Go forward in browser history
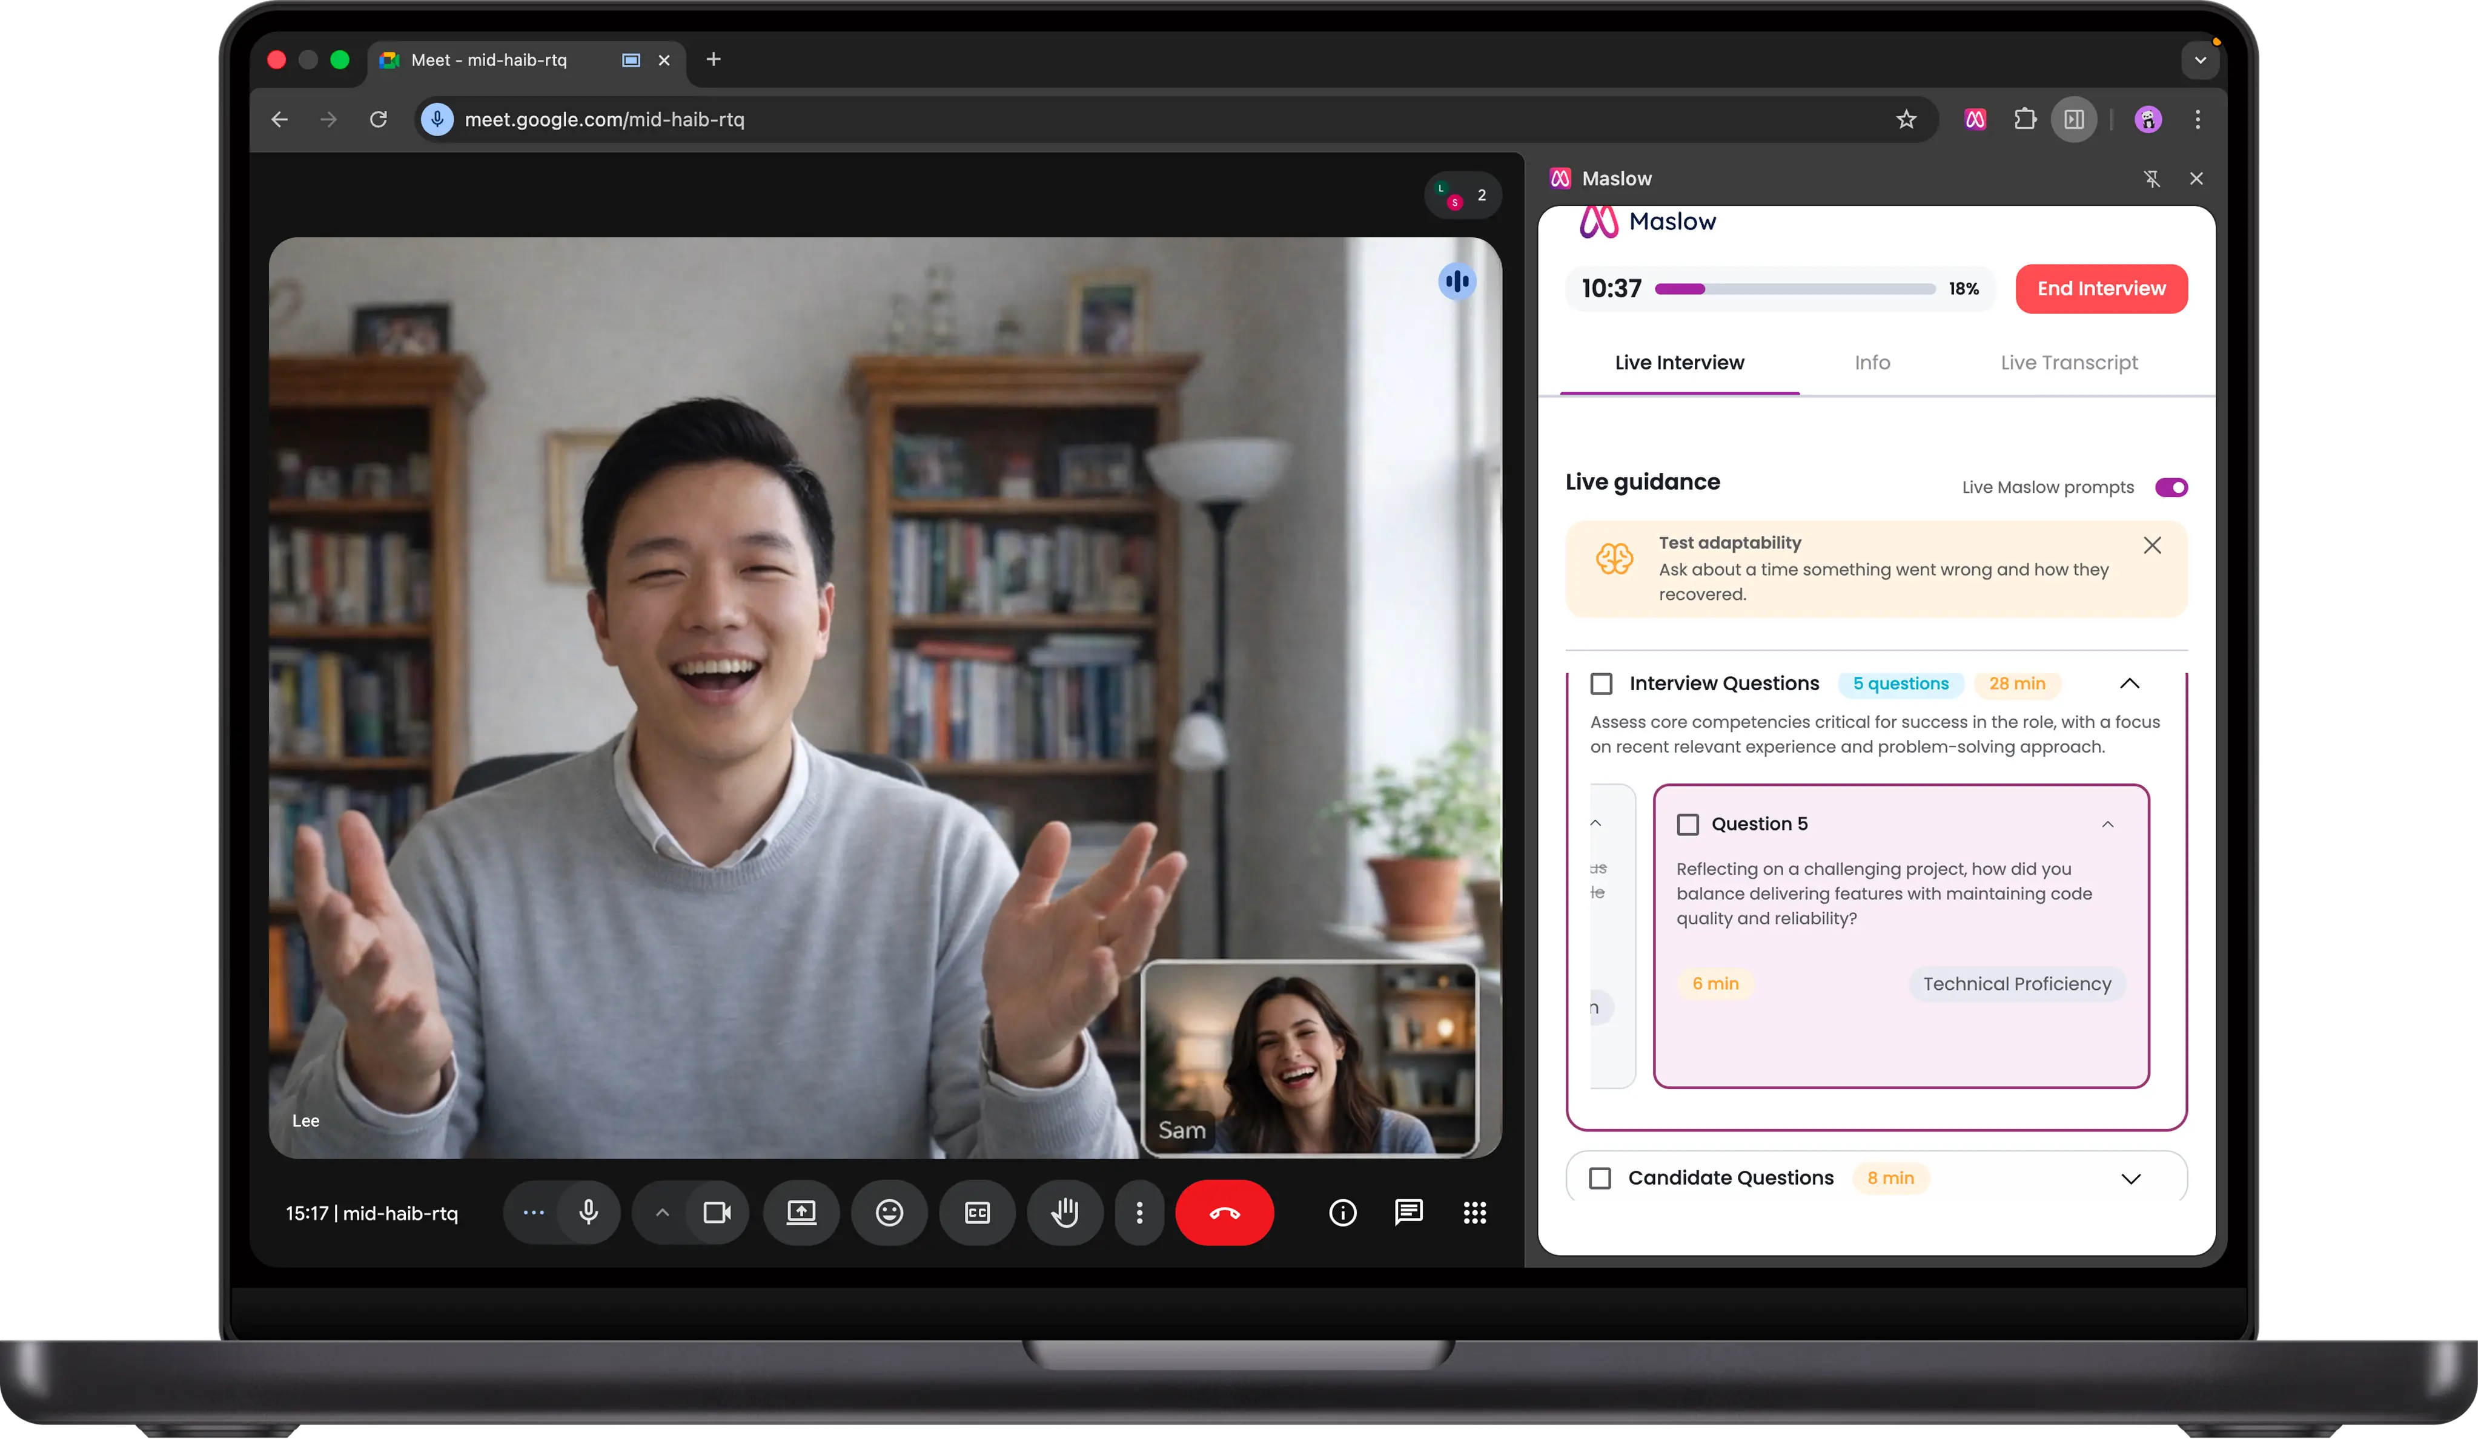Image resolution: width=2478 pixels, height=1439 pixels. (x=328, y=119)
